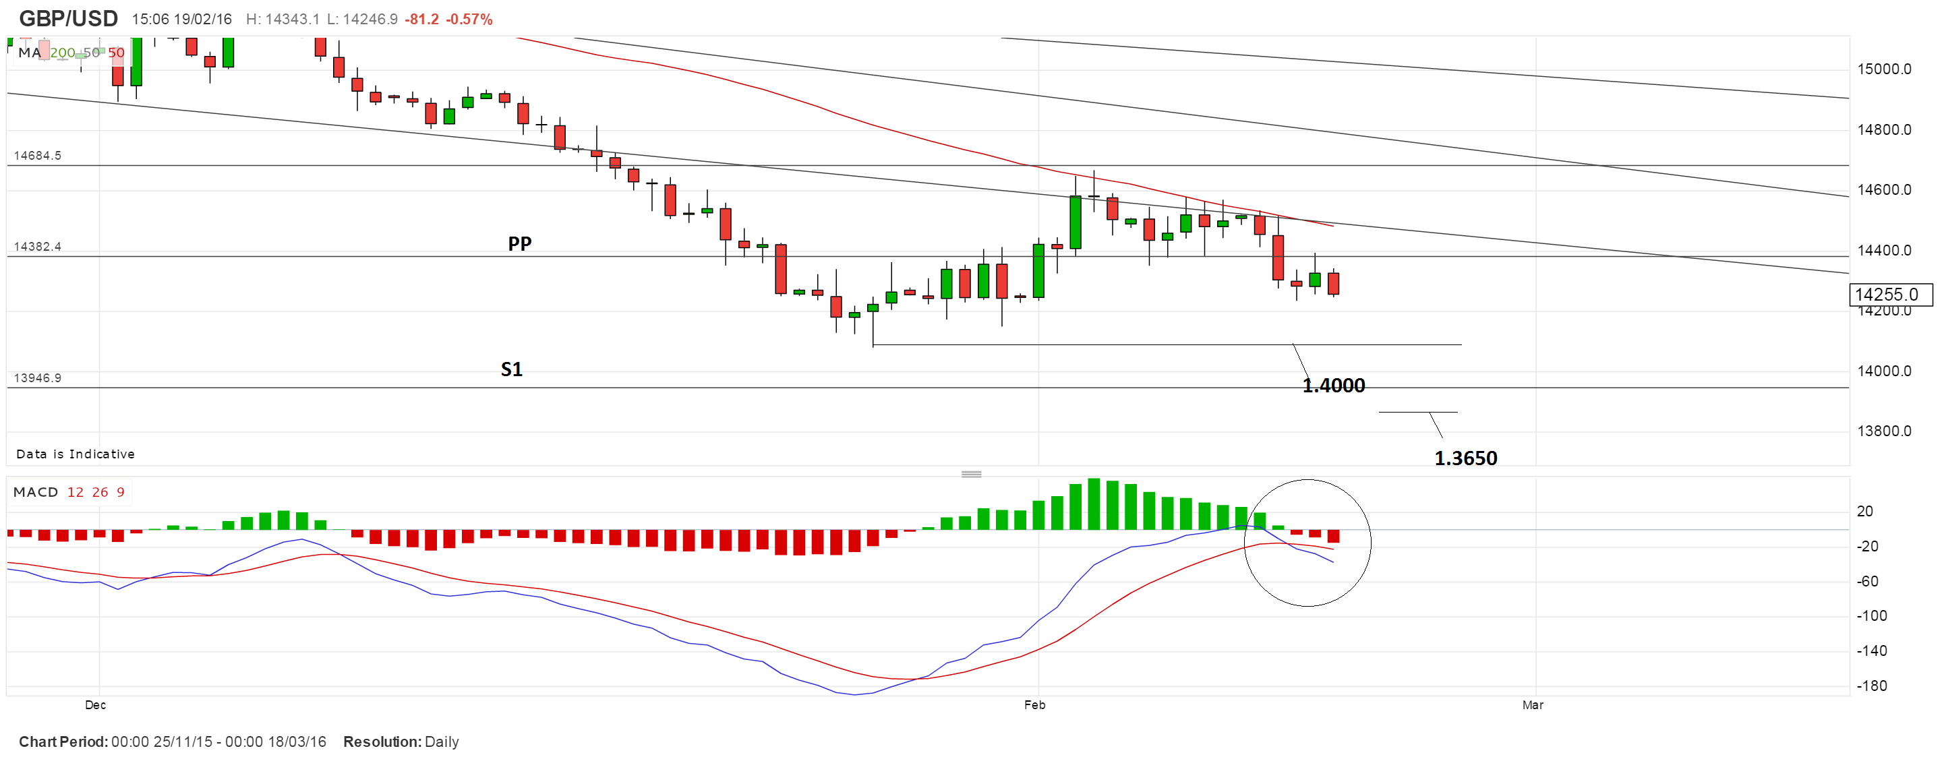Viewport: 1942px width, 757px height.
Task: Click the MACD indicator label
Action: tap(36, 492)
